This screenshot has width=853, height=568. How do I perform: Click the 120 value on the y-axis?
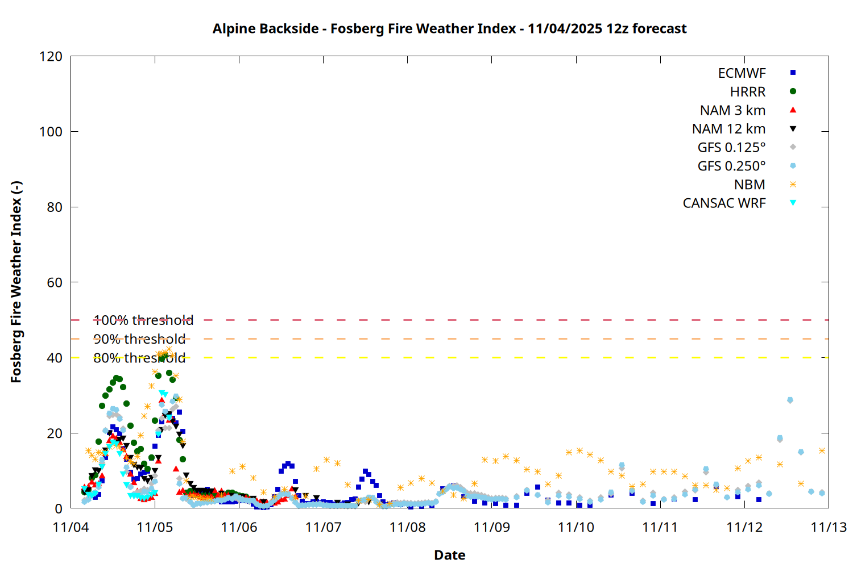[x=51, y=56]
